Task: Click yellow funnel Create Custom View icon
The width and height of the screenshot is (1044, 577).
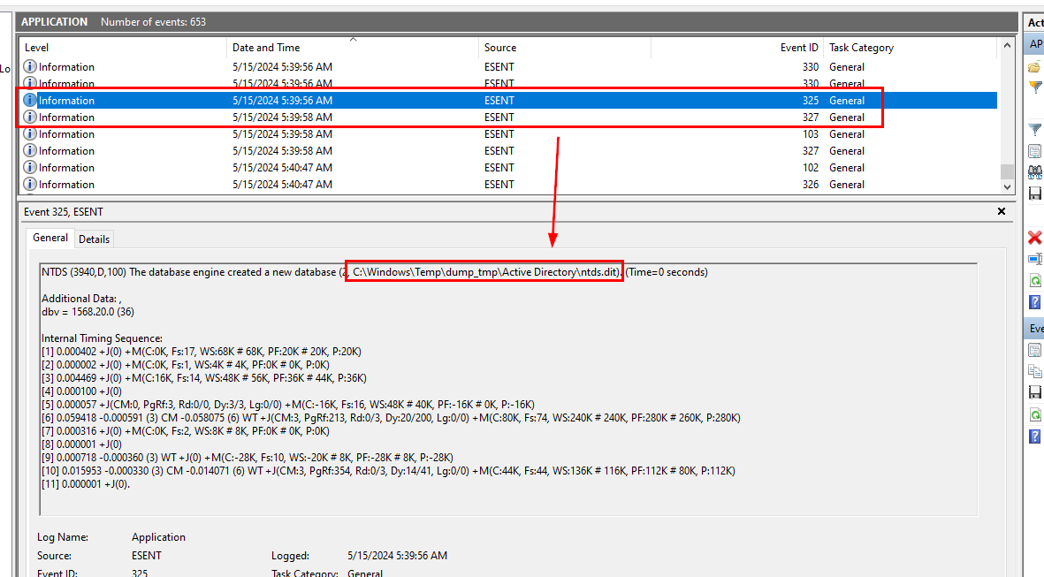Action: (x=1034, y=87)
